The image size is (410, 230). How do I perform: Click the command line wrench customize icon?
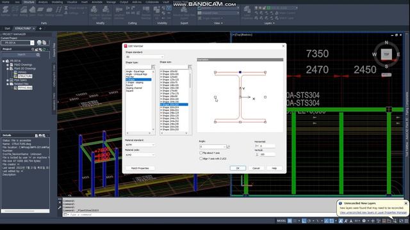pyautogui.click(x=60, y=208)
